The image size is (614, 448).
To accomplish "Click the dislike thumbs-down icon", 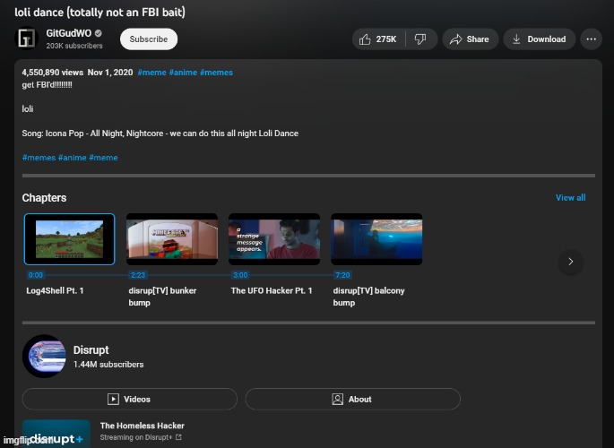I will click(x=420, y=39).
